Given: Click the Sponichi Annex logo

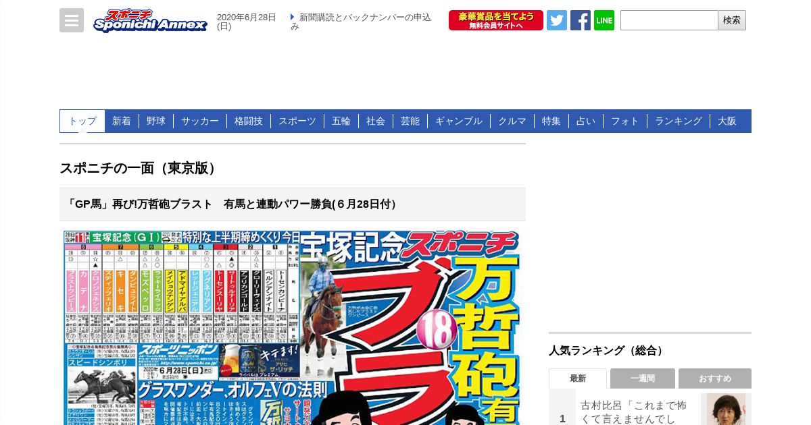Looking at the screenshot, I should click(150, 20).
